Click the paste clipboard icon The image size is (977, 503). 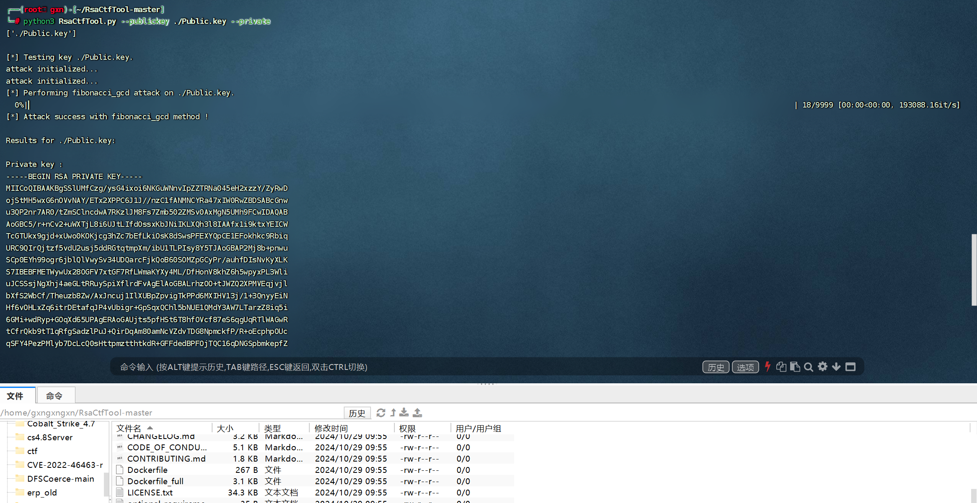[x=795, y=367]
